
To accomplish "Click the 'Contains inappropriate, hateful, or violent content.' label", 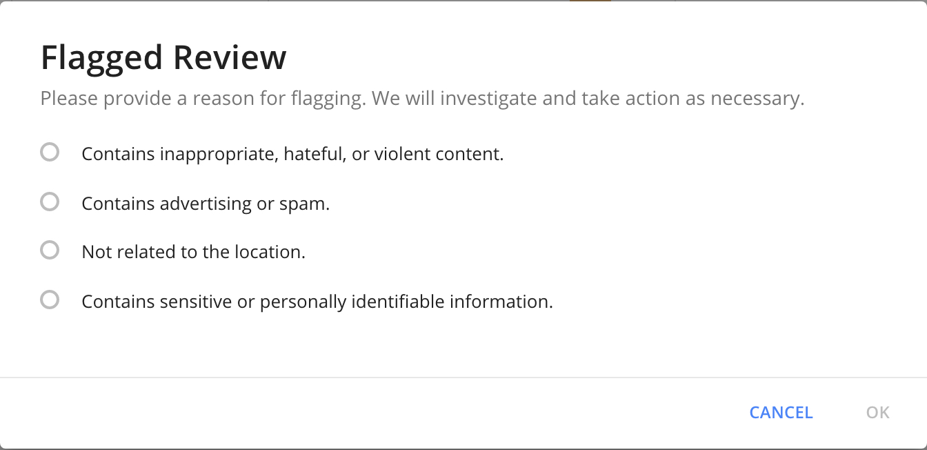I will [x=292, y=154].
